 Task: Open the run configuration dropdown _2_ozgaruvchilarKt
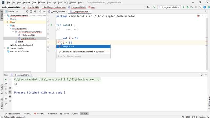(169, 7)
